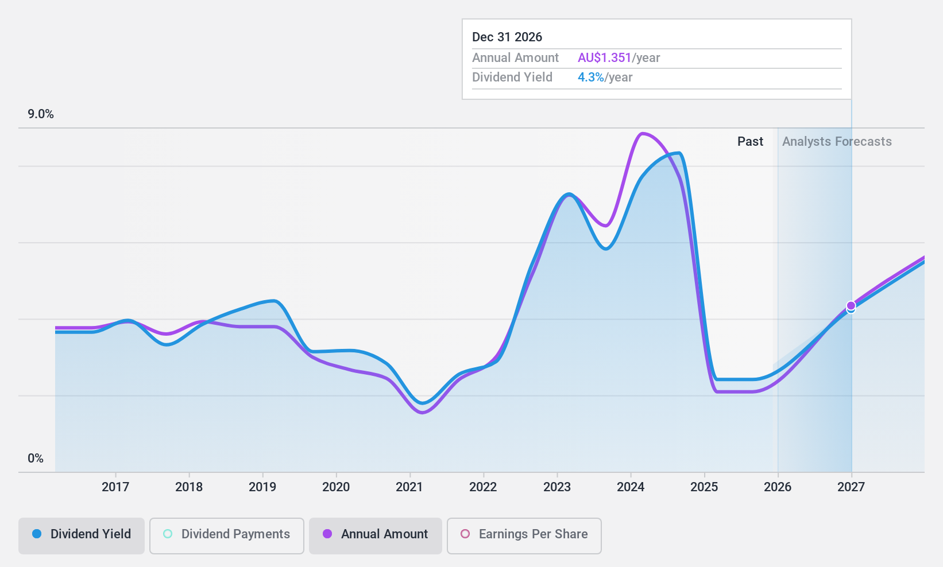
Task: Click the 9.0% axis gridline label
Action: tap(40, 114)
